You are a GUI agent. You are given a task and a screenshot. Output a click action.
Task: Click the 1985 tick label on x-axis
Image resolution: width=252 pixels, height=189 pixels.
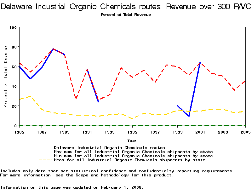coord(20,132)
